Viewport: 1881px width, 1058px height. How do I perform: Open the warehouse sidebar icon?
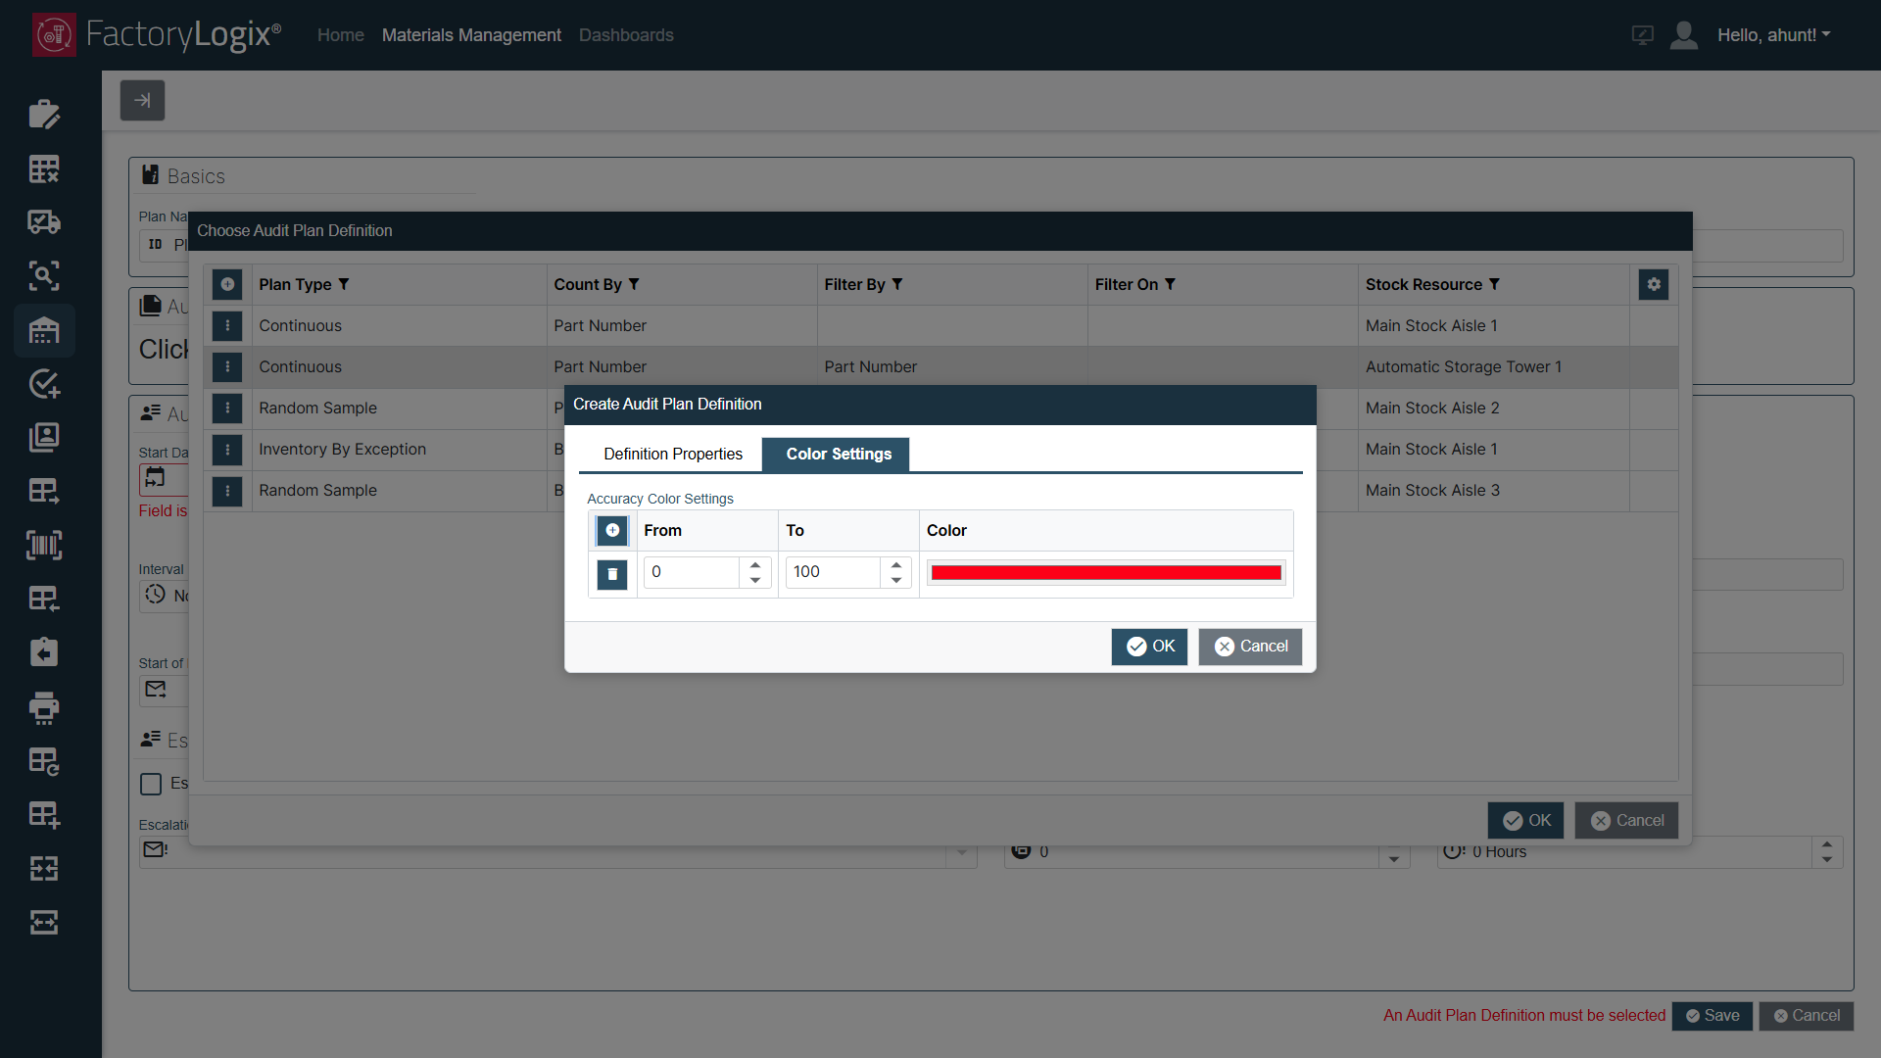pyautogui.click(x=44, y=330)
